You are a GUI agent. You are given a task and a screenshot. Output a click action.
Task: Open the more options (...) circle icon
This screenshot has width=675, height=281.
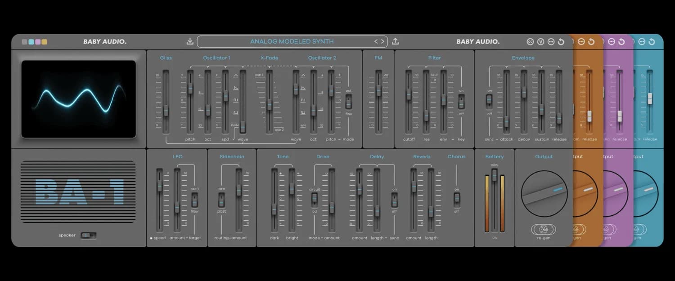click(x=551, y=41)
